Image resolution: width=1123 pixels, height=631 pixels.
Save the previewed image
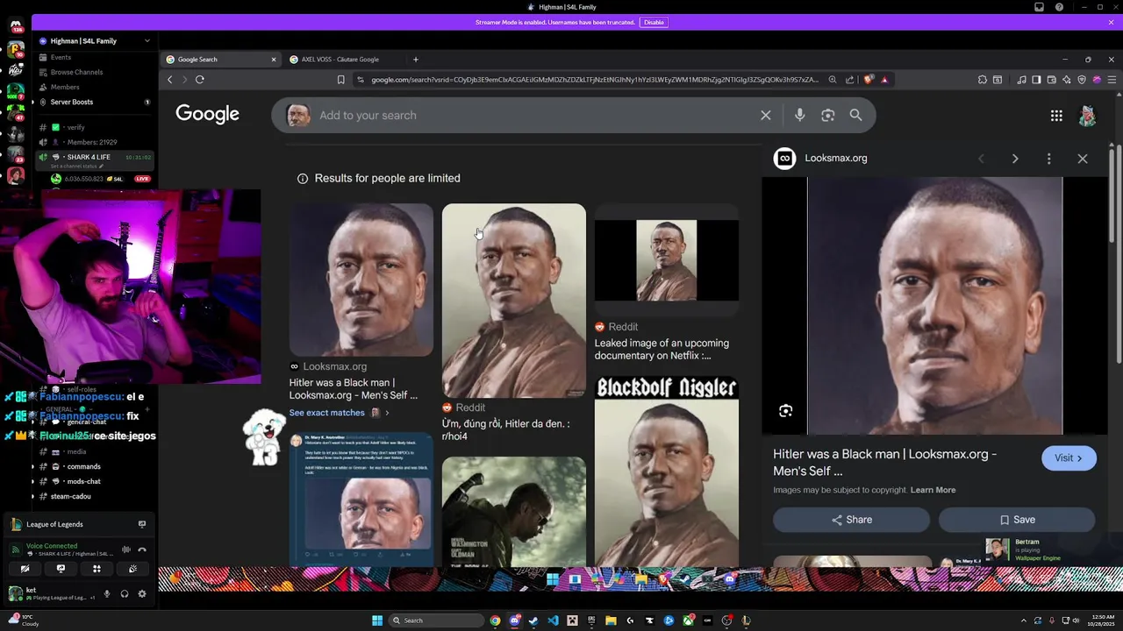click(1017, 520)
